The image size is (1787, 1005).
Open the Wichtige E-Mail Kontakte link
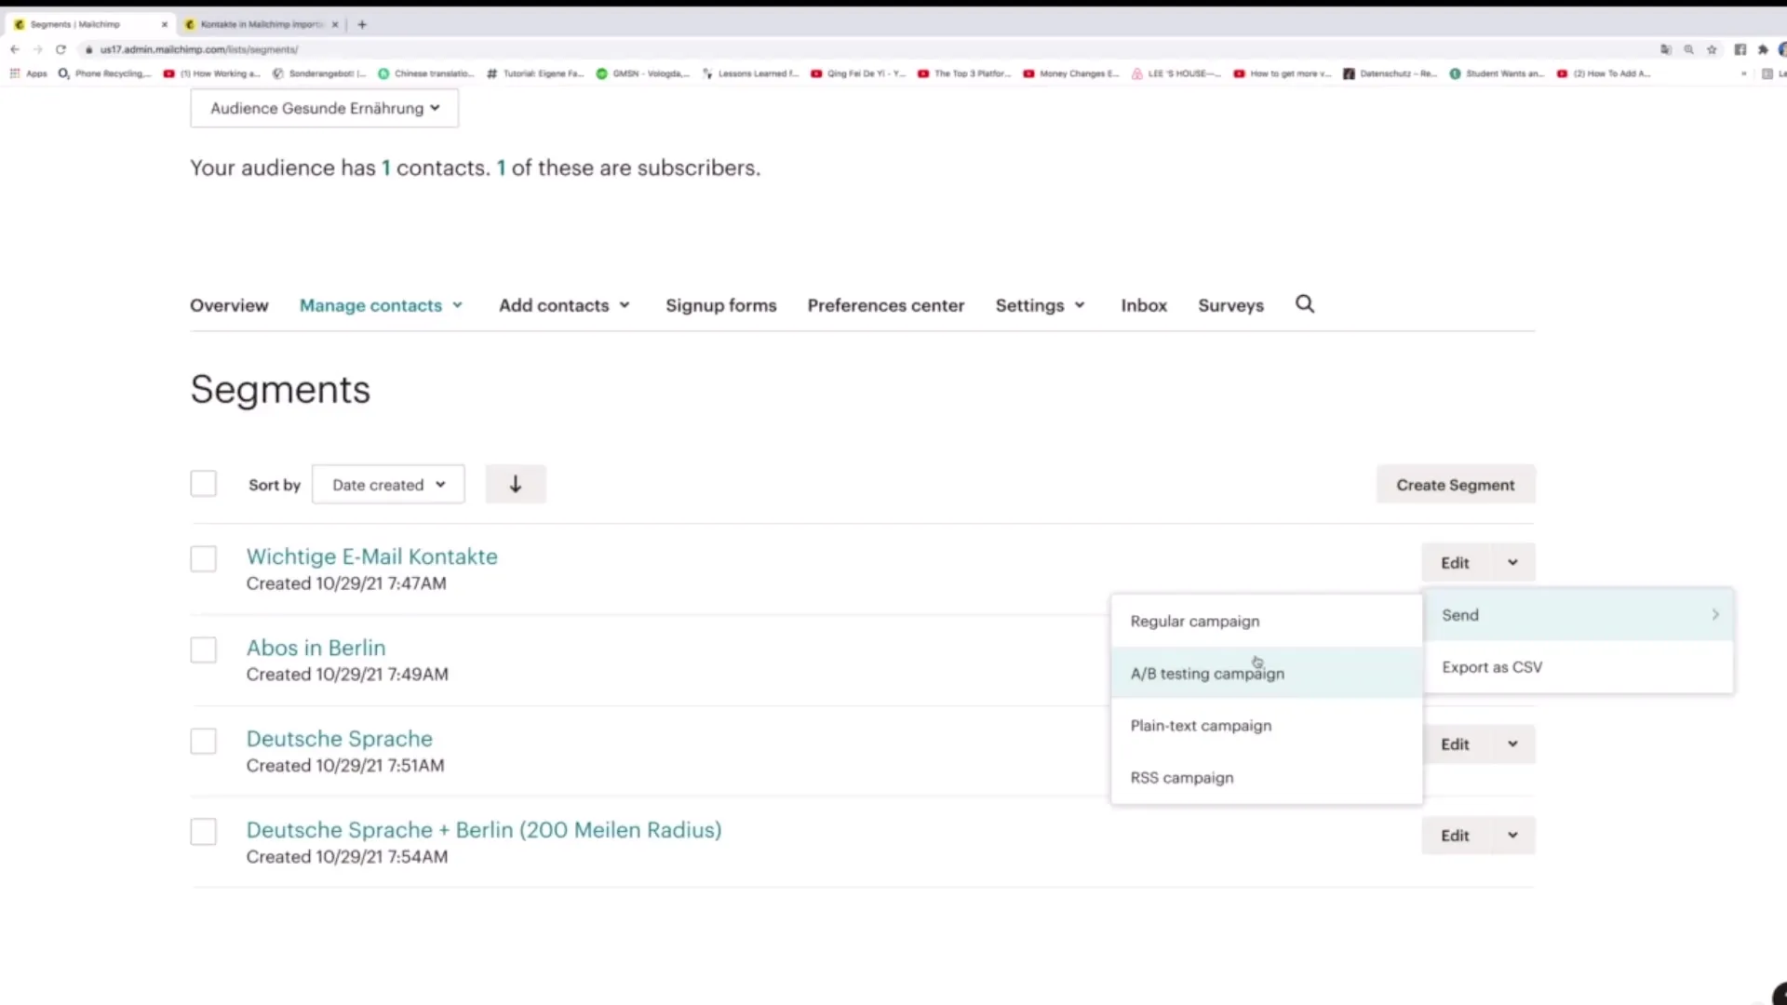coord(371,556)
